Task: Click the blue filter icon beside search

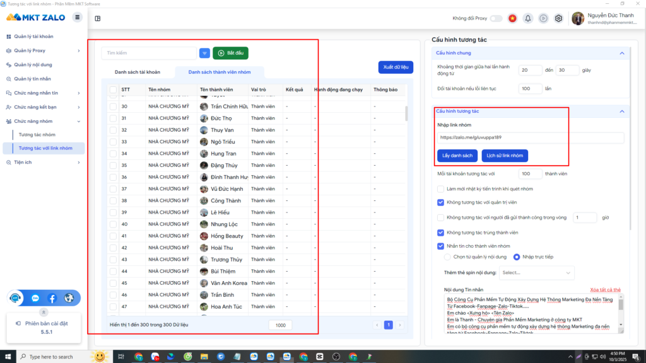Action: coord(204,53)
